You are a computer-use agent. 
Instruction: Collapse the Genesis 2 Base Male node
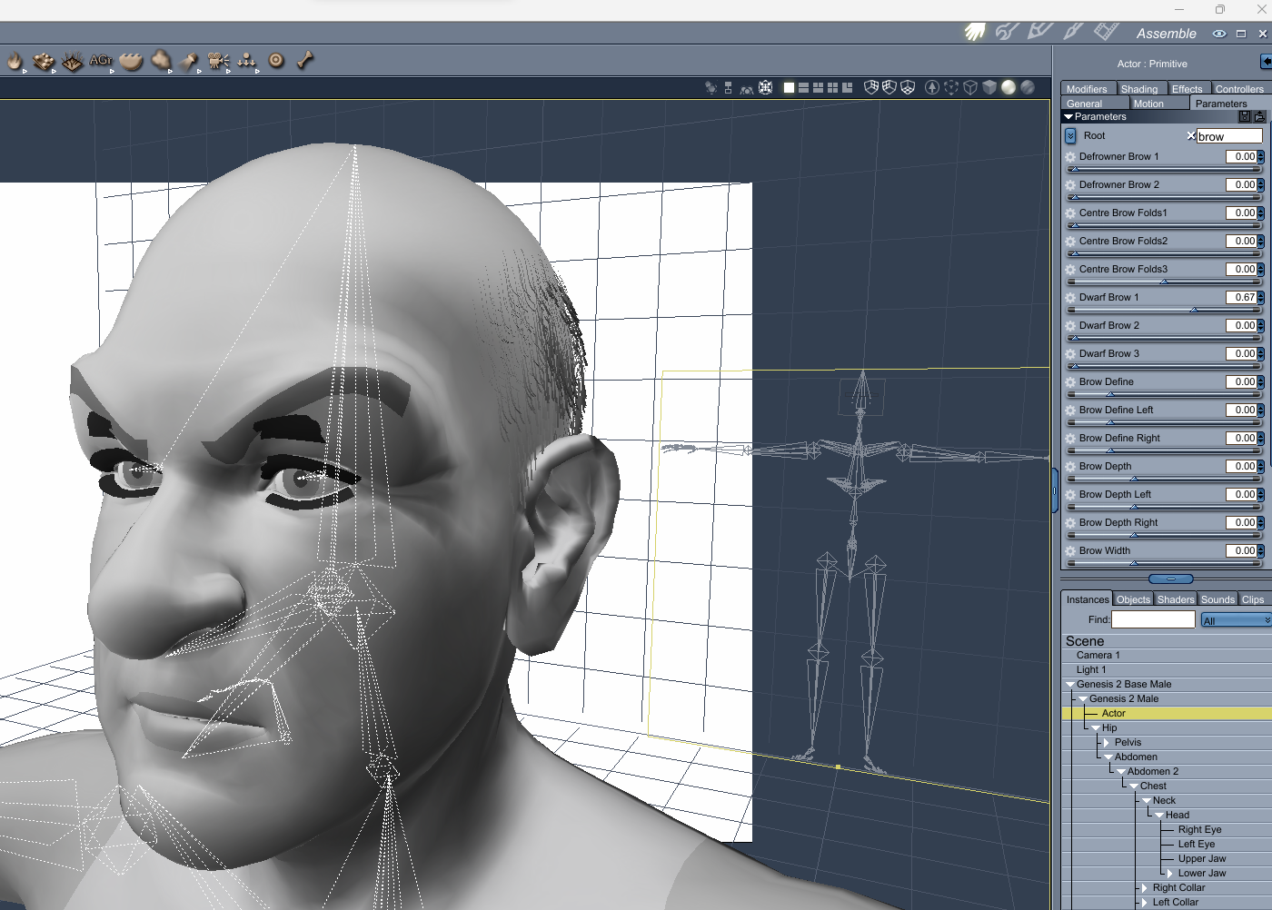(1070, 684)
